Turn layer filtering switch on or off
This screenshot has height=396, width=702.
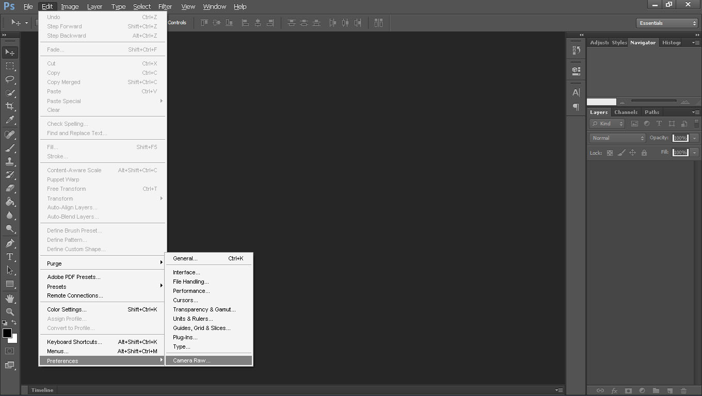coord(696,124)
